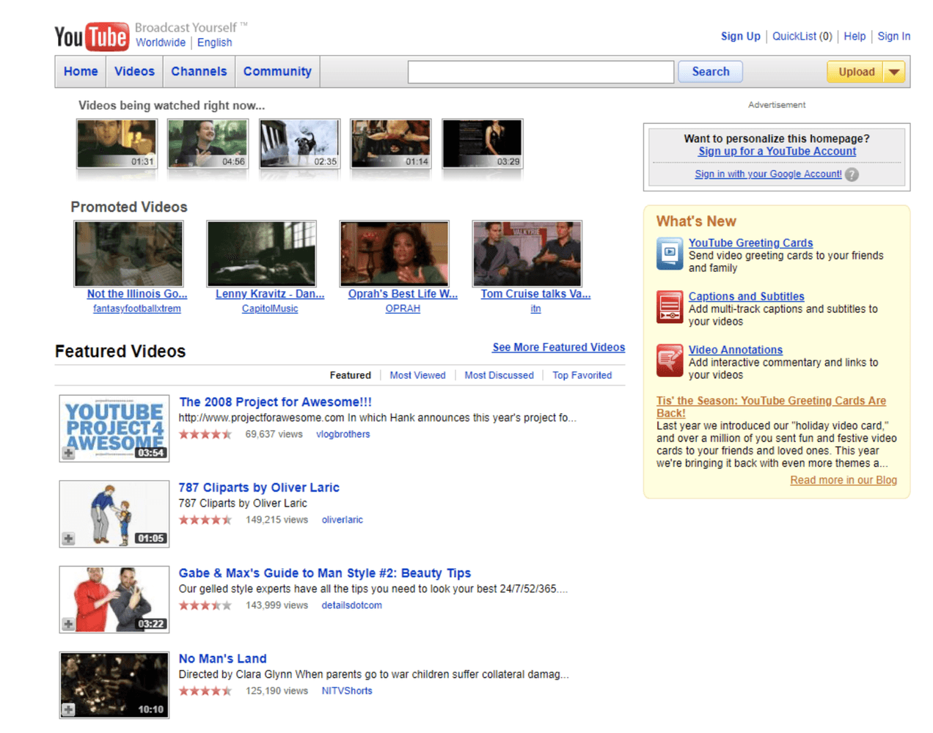Open Tis' the Season blog post link
The height and width of the screenshot is (733, 933).
tap(771, 407)
